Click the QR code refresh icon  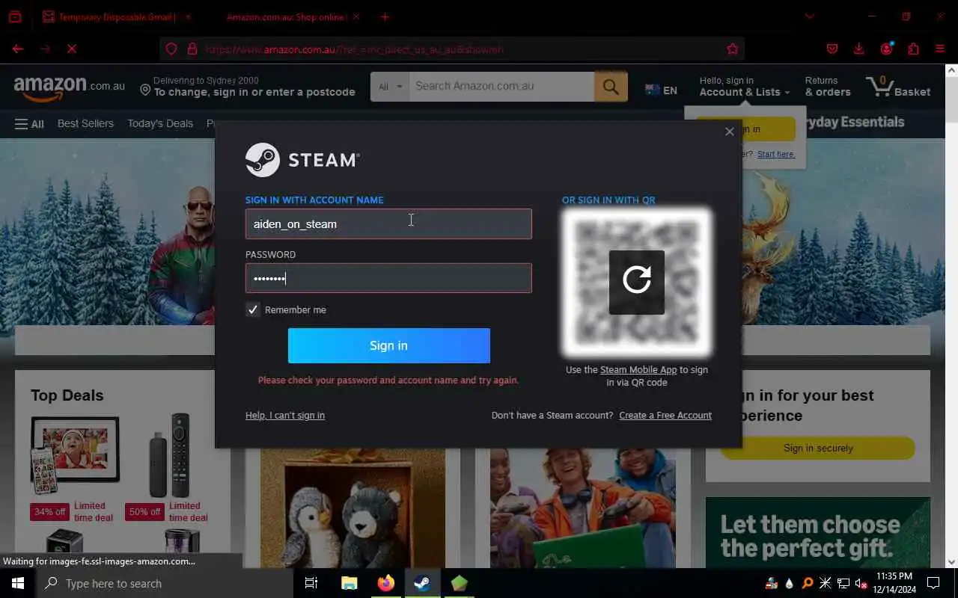[x=637, y=282]
